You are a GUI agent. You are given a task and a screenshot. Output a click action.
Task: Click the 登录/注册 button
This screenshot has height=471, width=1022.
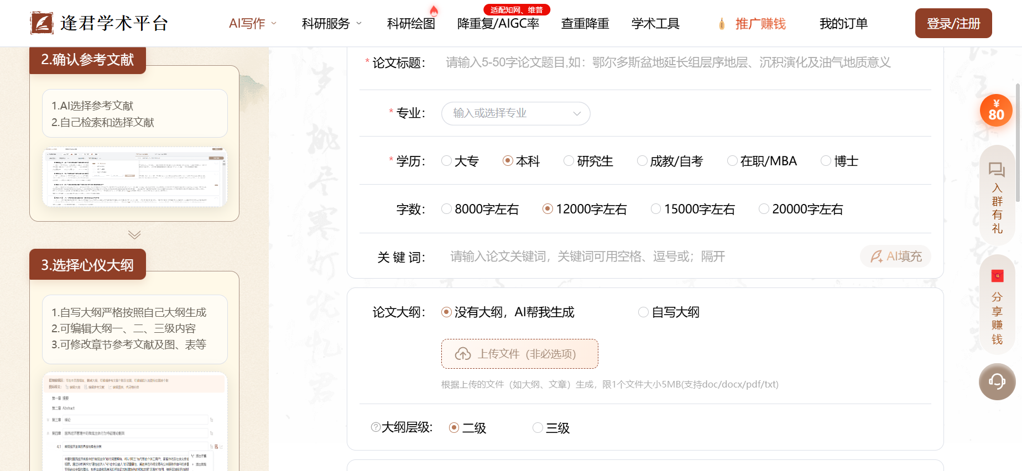[x=953, y=23]
